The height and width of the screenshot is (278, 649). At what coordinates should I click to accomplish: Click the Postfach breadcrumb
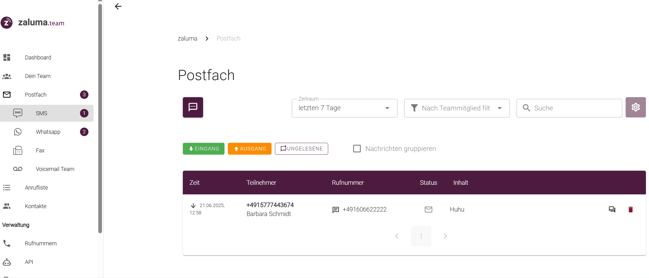(x=228, y=39)
